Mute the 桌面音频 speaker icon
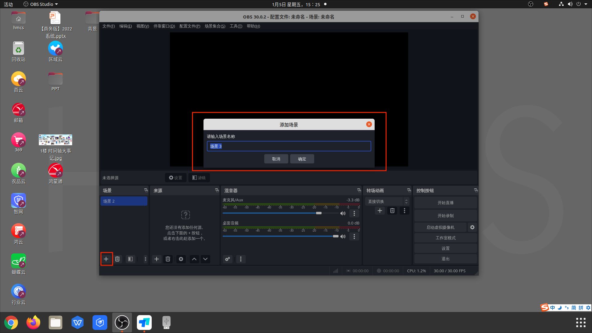Viewport: 592px width, 333px height. tap(343, 236)
